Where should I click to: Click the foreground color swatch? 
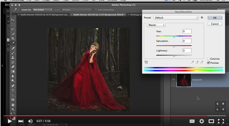point(12,117)
